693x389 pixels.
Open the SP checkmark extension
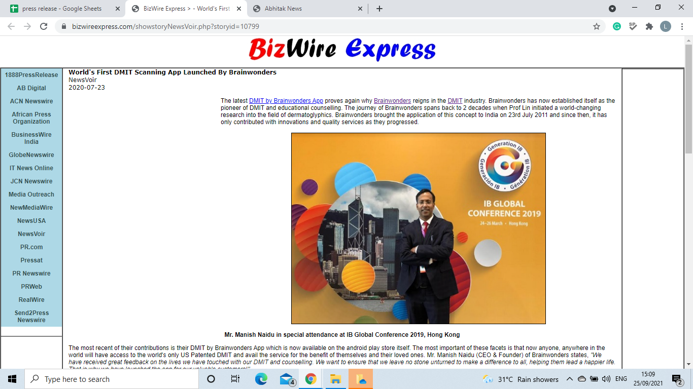click(x=633, y=26)
